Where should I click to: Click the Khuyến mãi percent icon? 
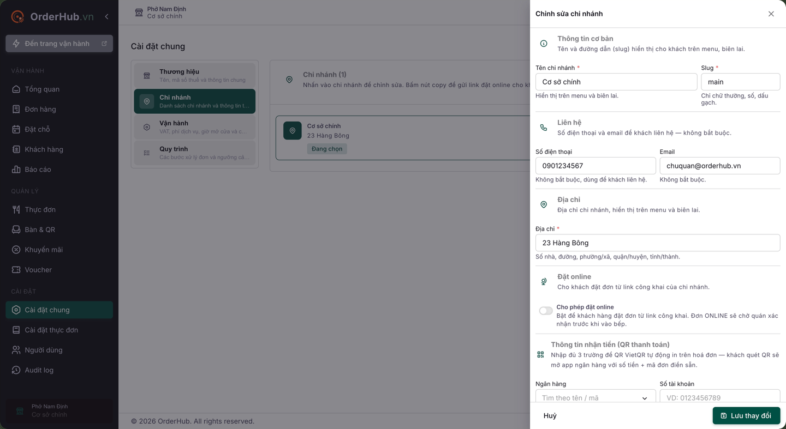point(16,250)
